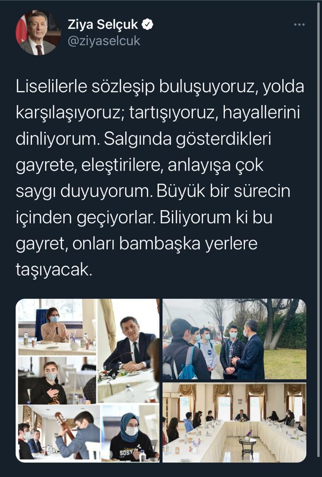
Task: Open the outdoor photo of students on grass
Action: 234,339
